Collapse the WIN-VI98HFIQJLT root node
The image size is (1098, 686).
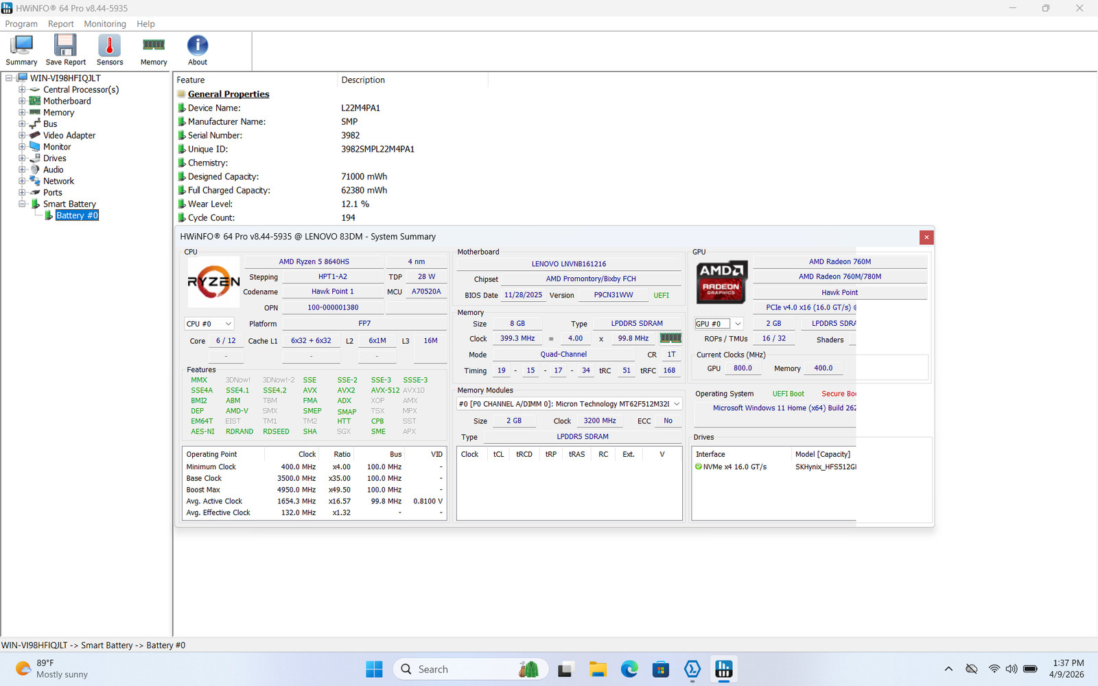pyautogui.click(x=9, y=78)
